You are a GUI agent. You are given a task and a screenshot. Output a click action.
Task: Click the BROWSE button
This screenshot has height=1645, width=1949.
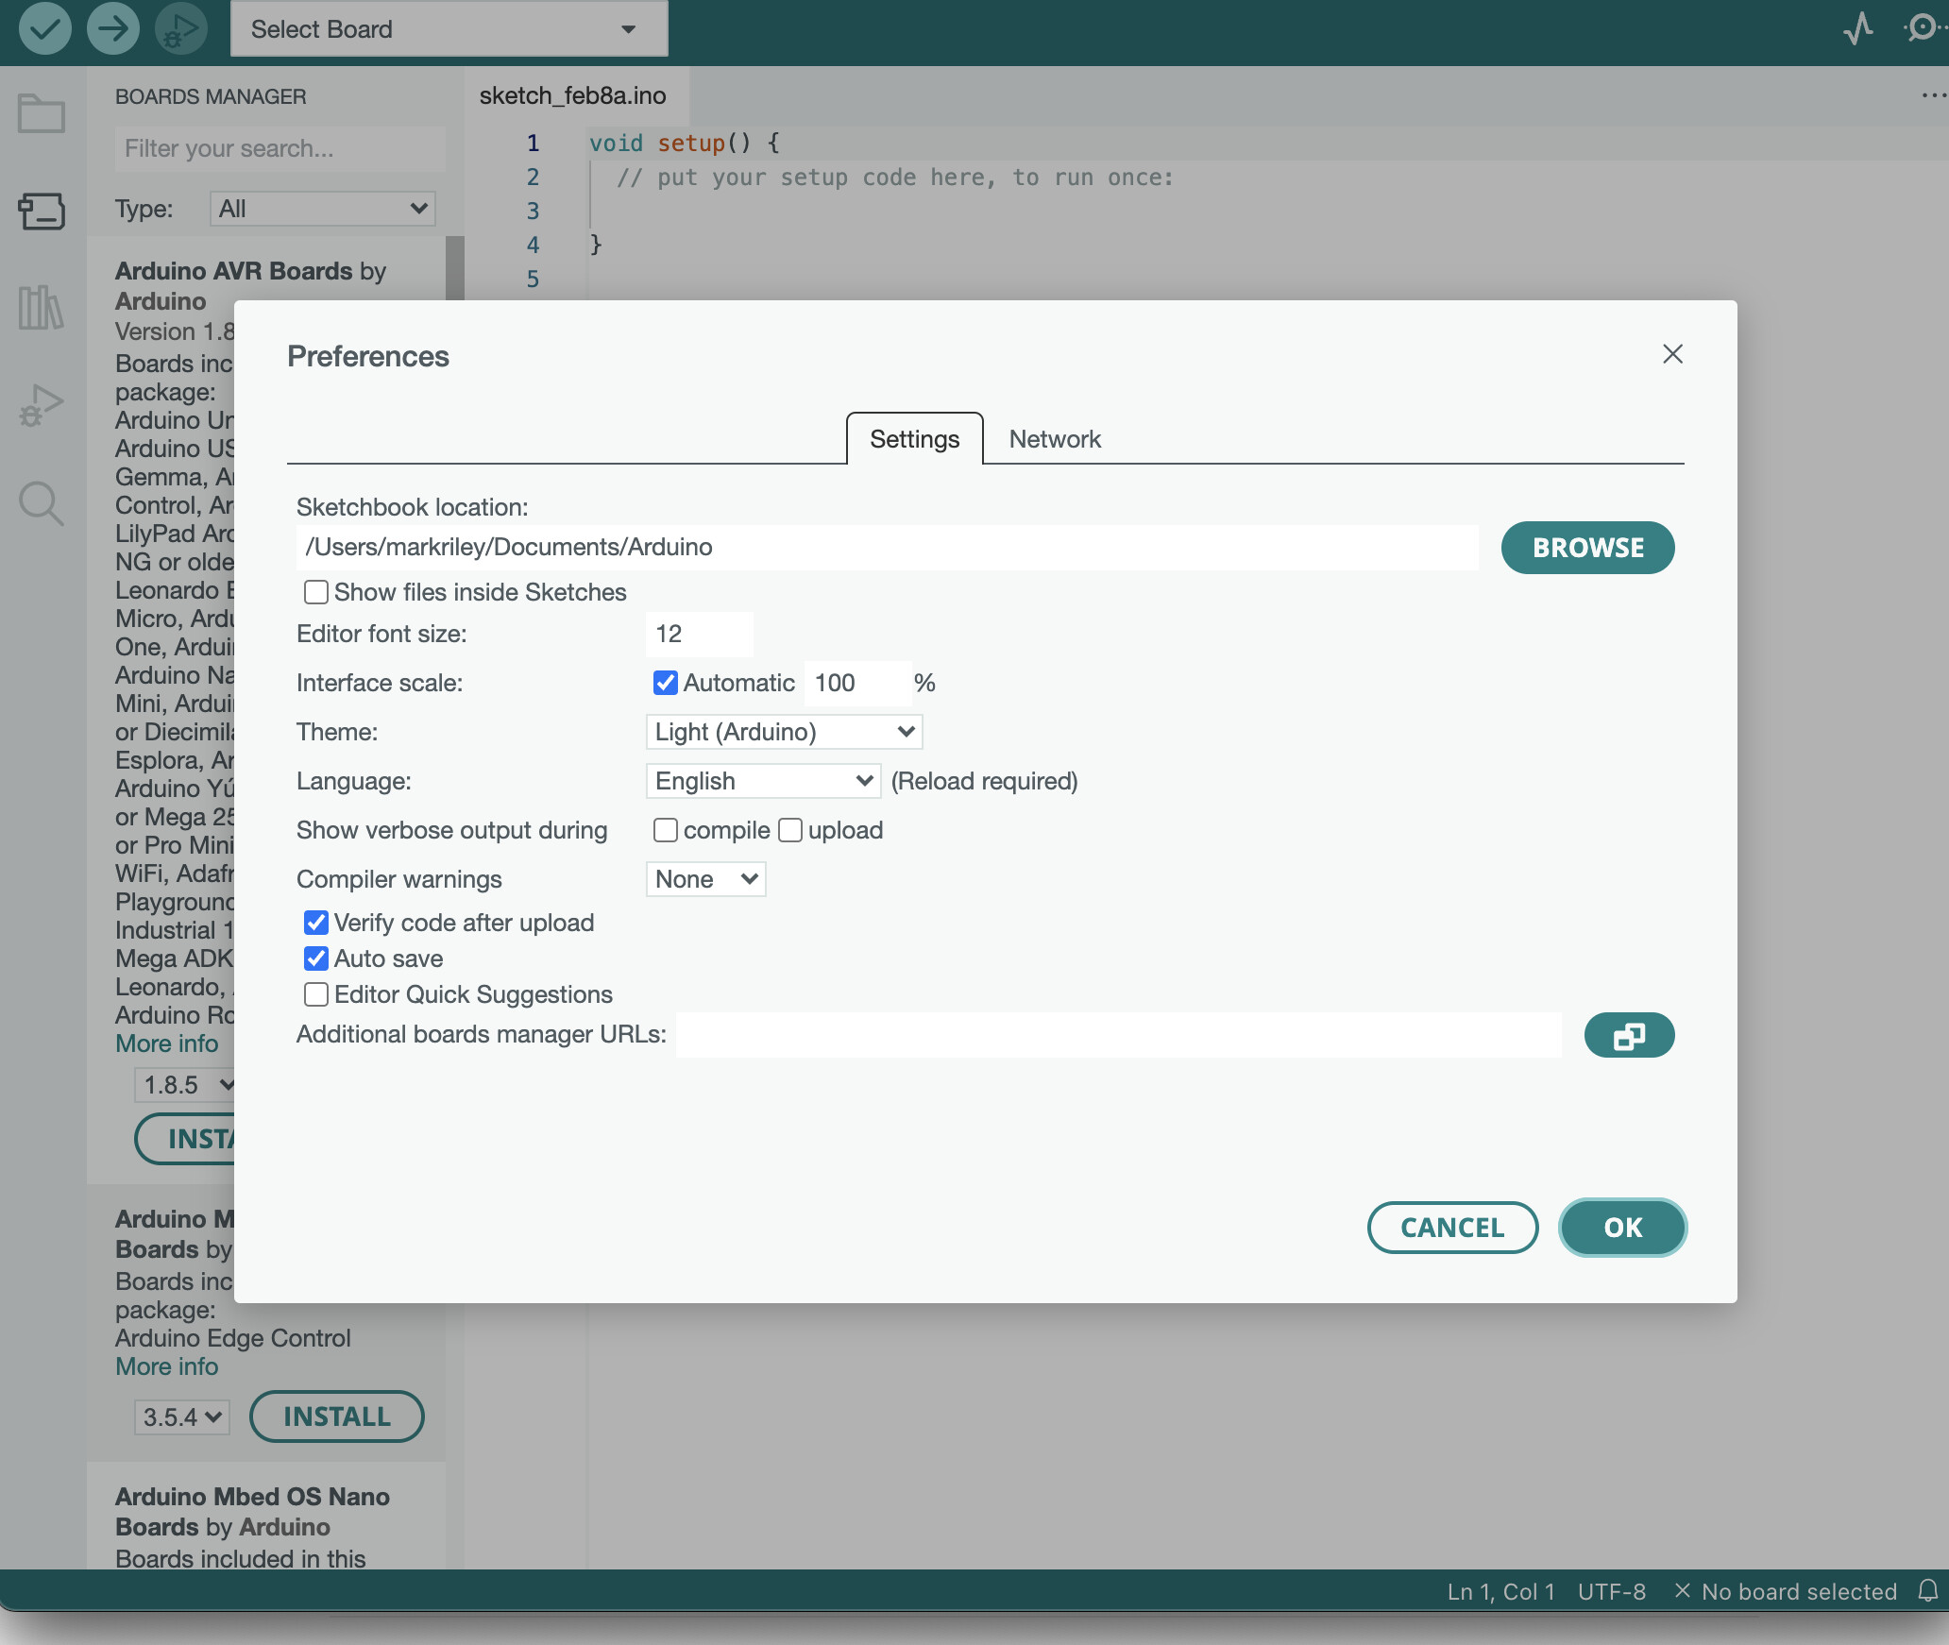coord(1587,548)
